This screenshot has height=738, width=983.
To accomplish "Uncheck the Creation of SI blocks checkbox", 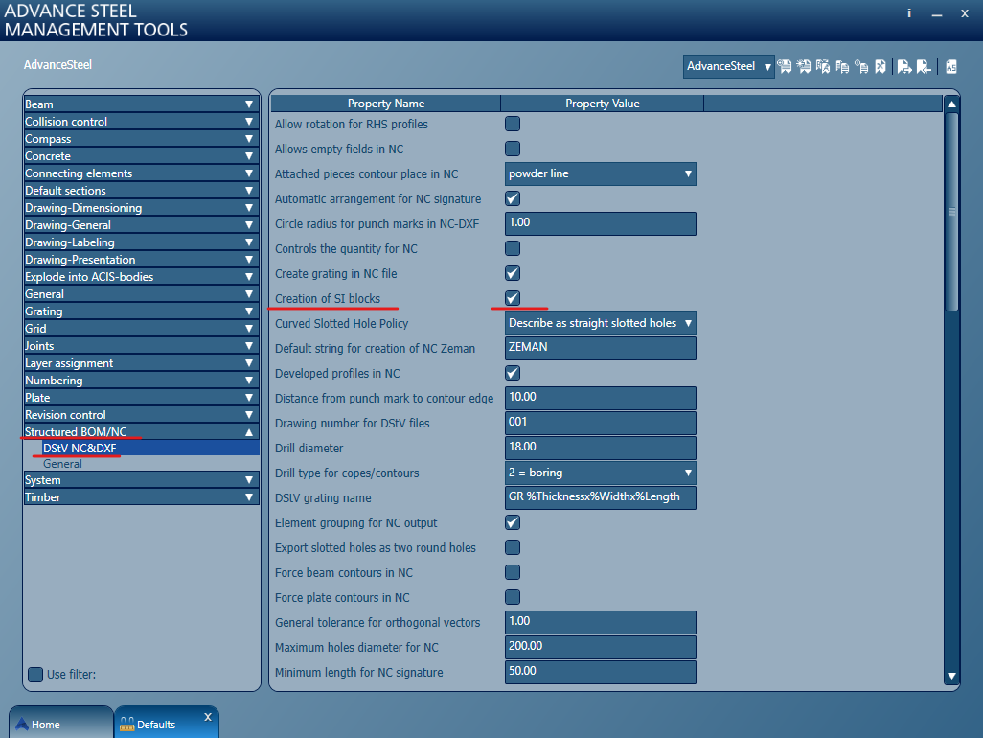I will tap(513, 298).
